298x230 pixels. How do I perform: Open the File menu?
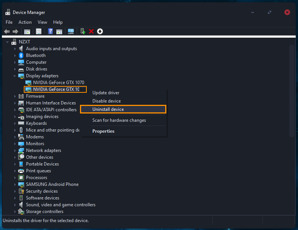(9, 22)
